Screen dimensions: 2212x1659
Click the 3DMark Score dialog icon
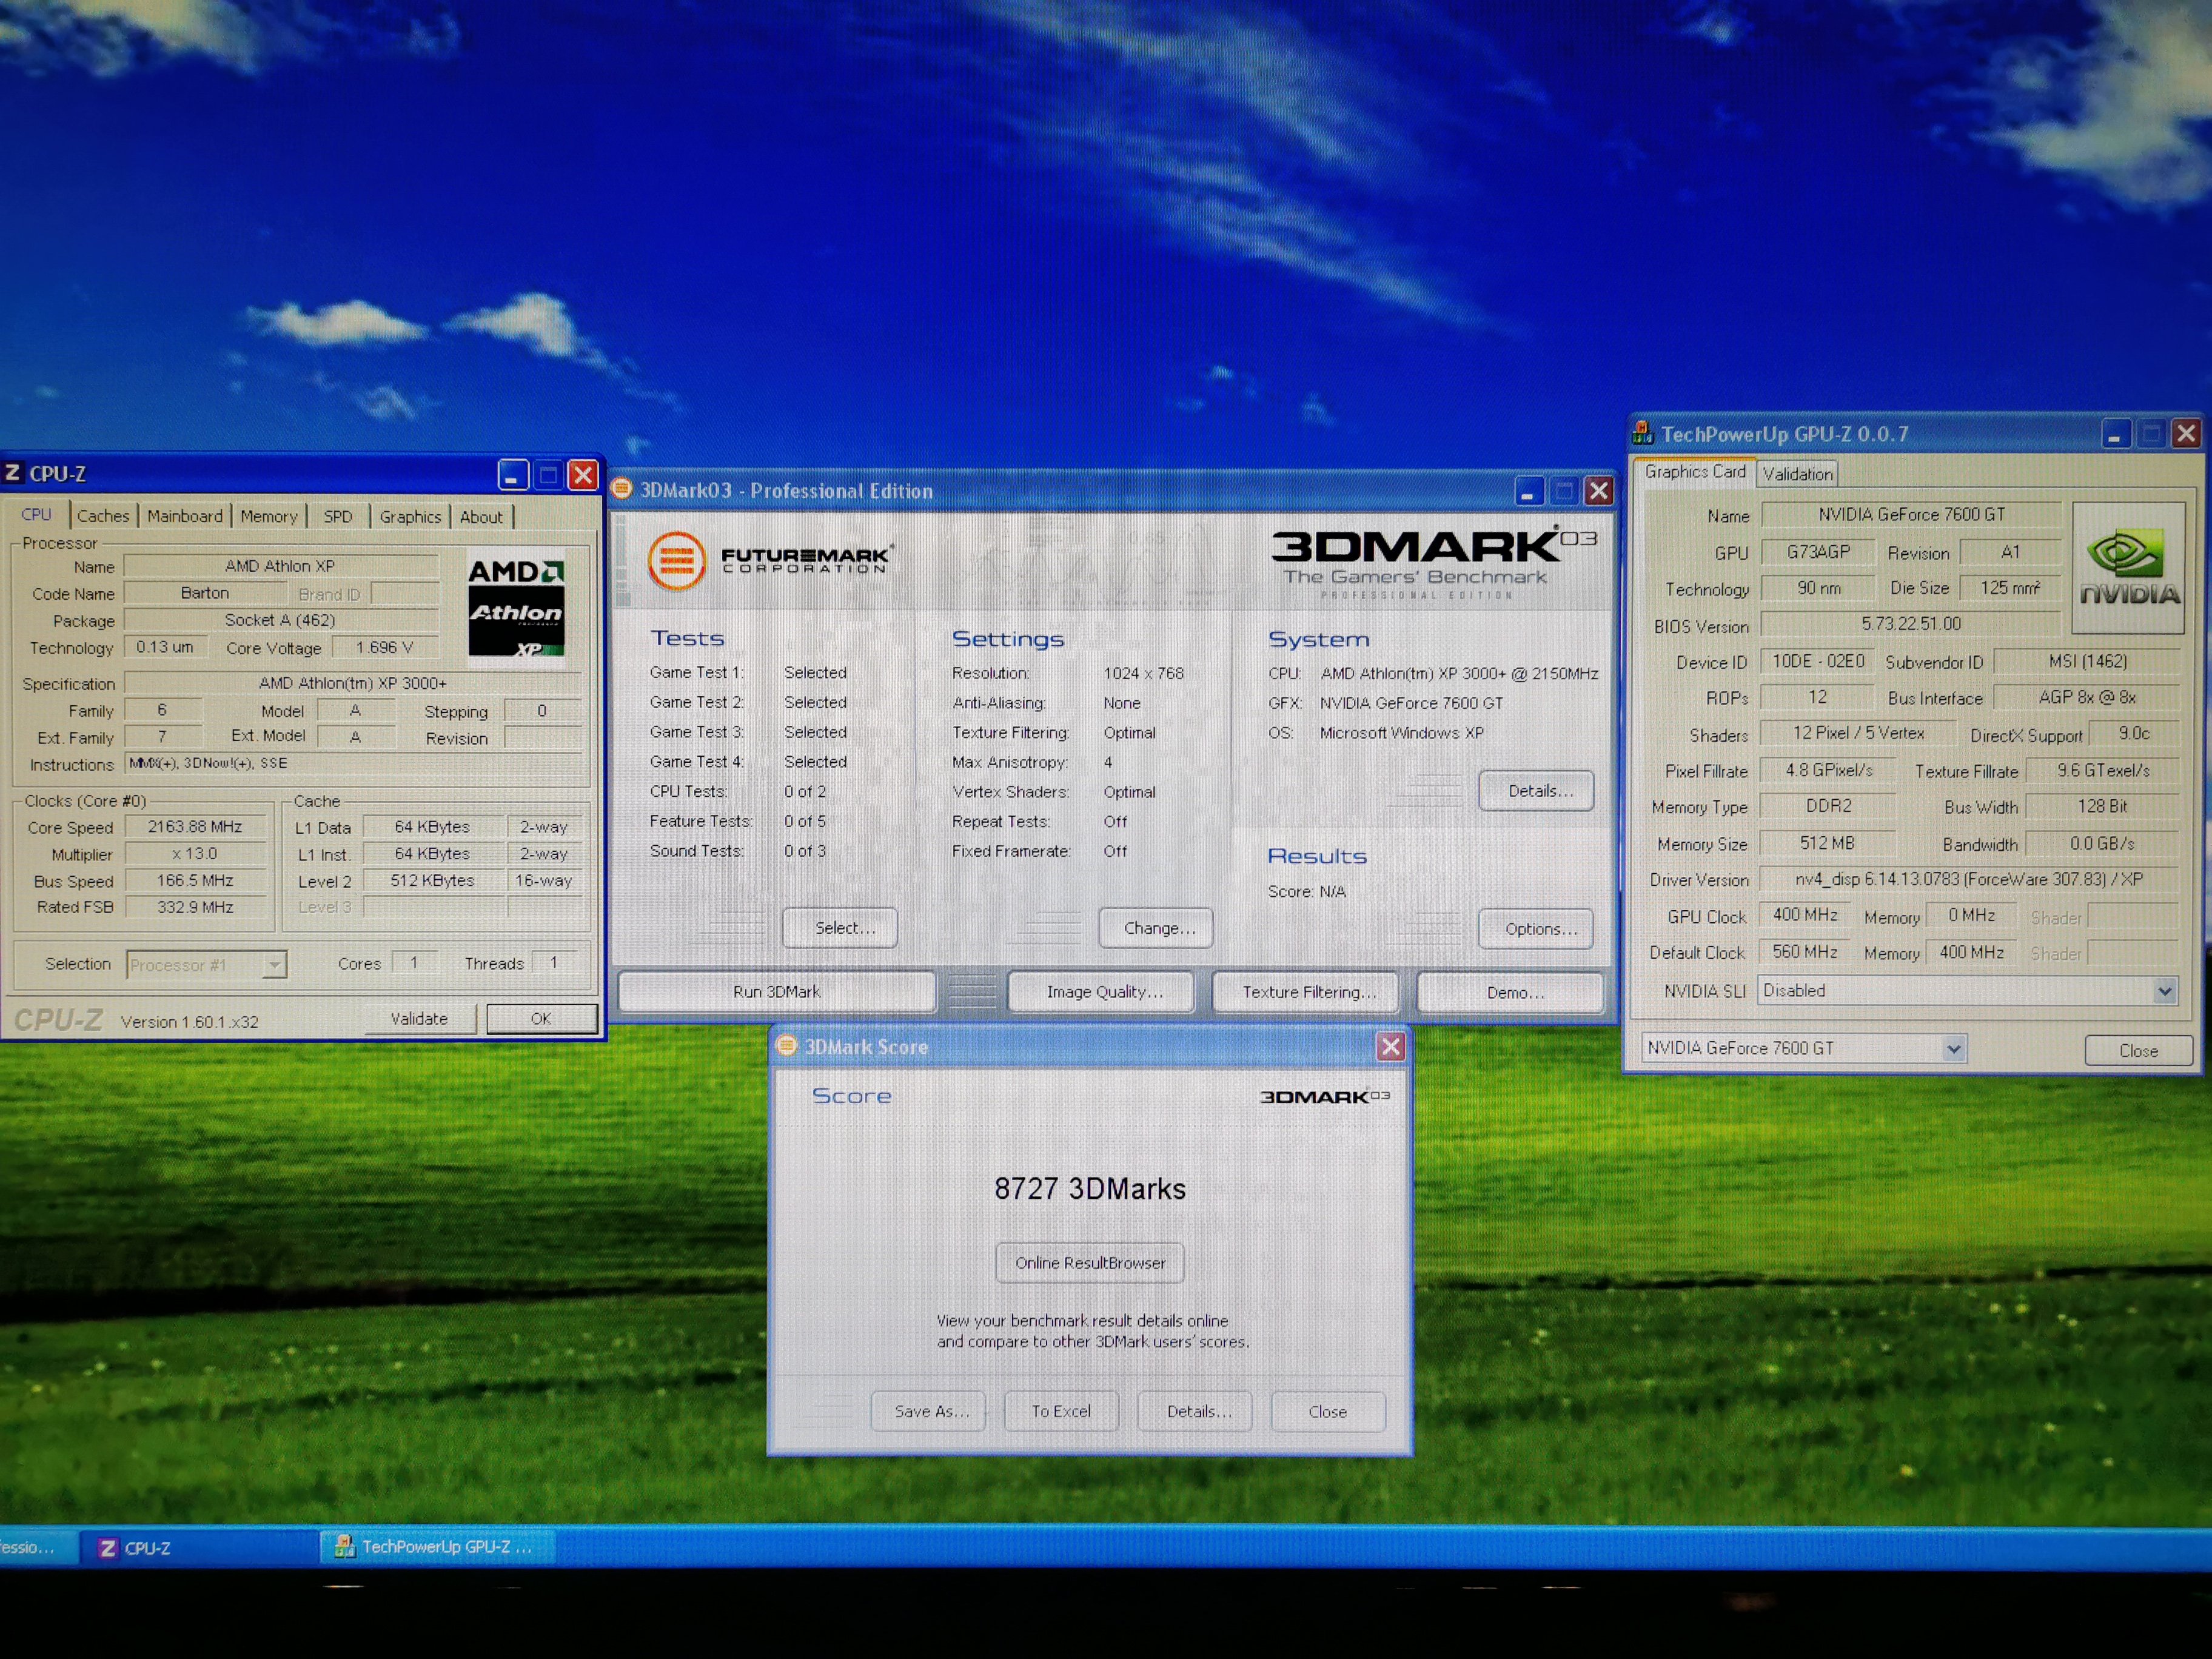coord(787,1046)
